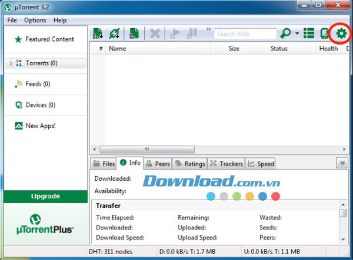The height and width of the screenshot is (260, 353).
Task: Click the Peers: label in Transfer panel
Action: click(268, 238)
